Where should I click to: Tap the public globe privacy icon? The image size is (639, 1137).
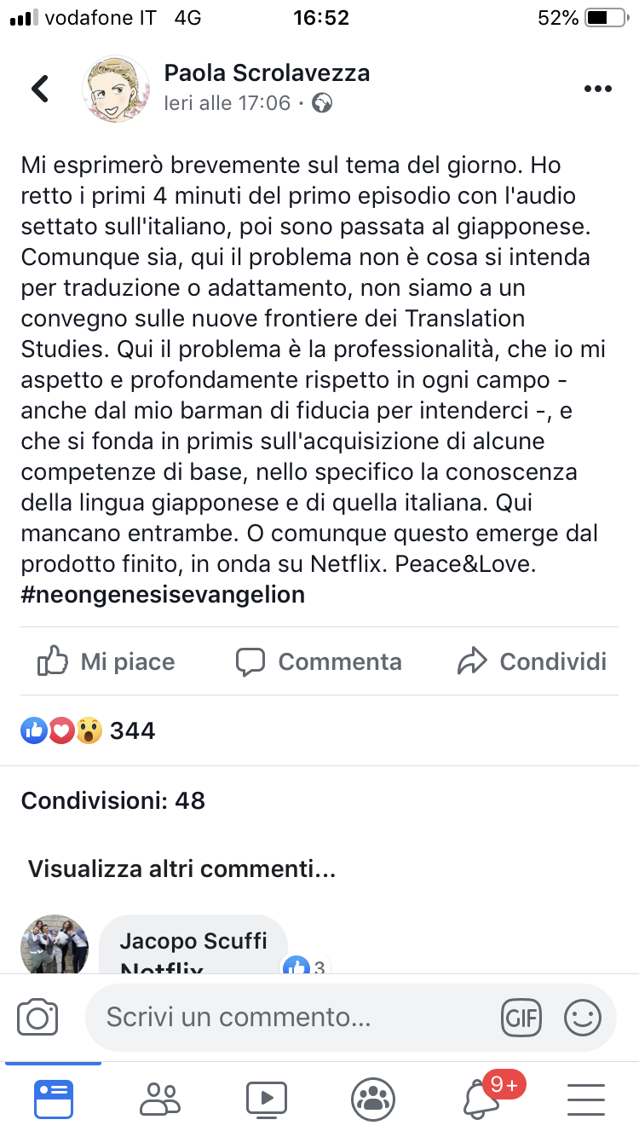coord(322,104)
